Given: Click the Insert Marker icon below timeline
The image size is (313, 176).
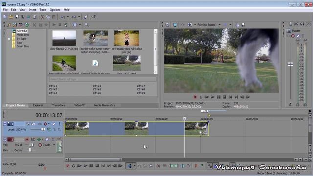Looking at the screenshot, I should click(x=196, y=166).
